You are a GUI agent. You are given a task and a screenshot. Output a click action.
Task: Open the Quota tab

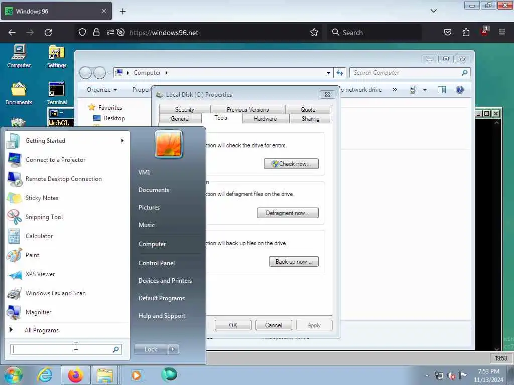point(308,110)
